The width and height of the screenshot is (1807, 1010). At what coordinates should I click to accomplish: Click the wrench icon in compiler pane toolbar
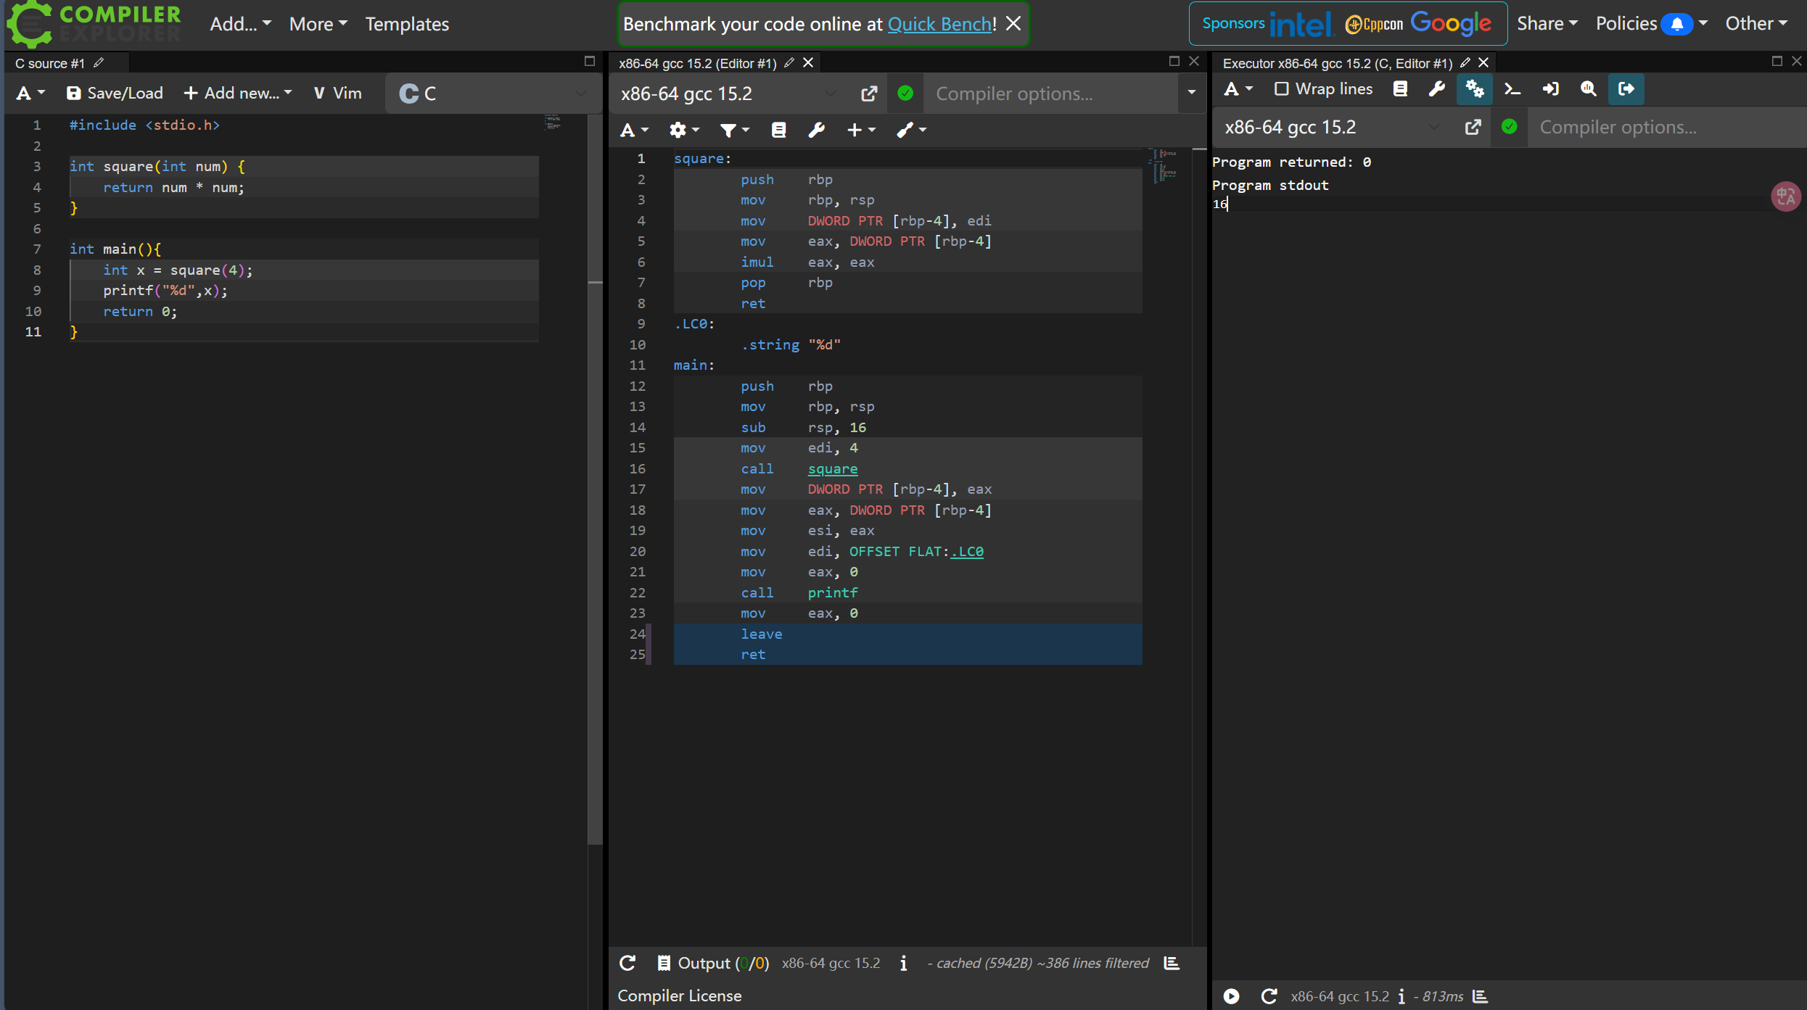[816, 130]
